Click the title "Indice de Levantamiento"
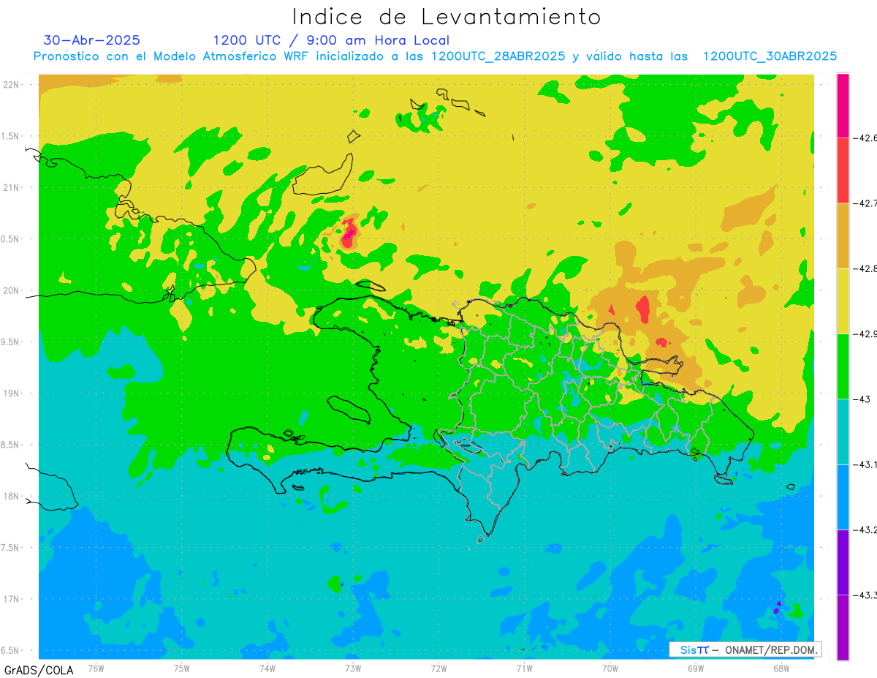 [446, 17]
